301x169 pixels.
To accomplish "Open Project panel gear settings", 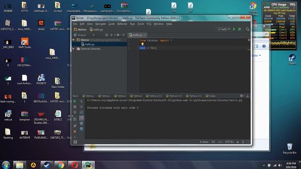I will tap(118, 35).
